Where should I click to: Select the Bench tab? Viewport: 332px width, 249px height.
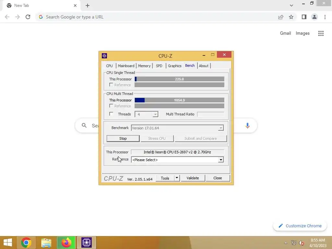190,65
